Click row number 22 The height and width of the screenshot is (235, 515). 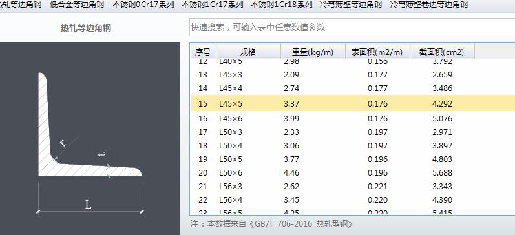point(203,200)
